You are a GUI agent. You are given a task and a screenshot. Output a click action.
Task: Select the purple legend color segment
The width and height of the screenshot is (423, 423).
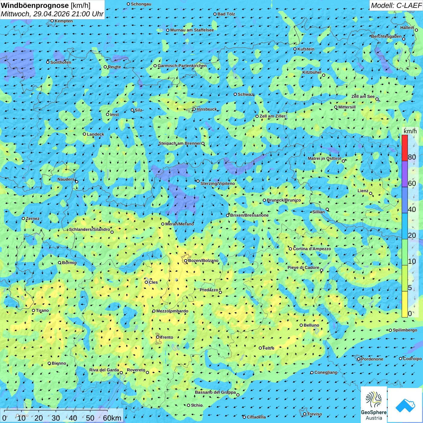[405, 174]
